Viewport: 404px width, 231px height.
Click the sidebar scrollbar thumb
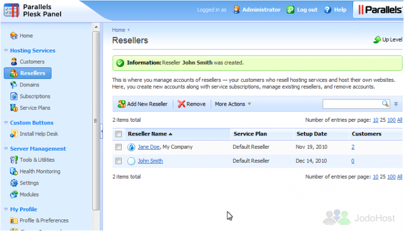[x=96, y=121]
